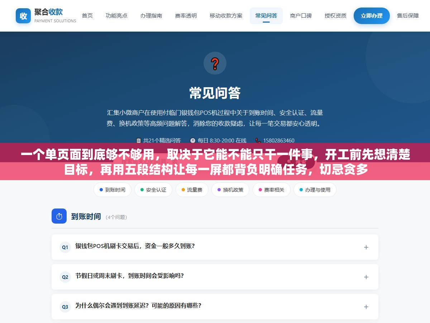
Task: Go to 授权资质 page
Action: tap(335, 16)
